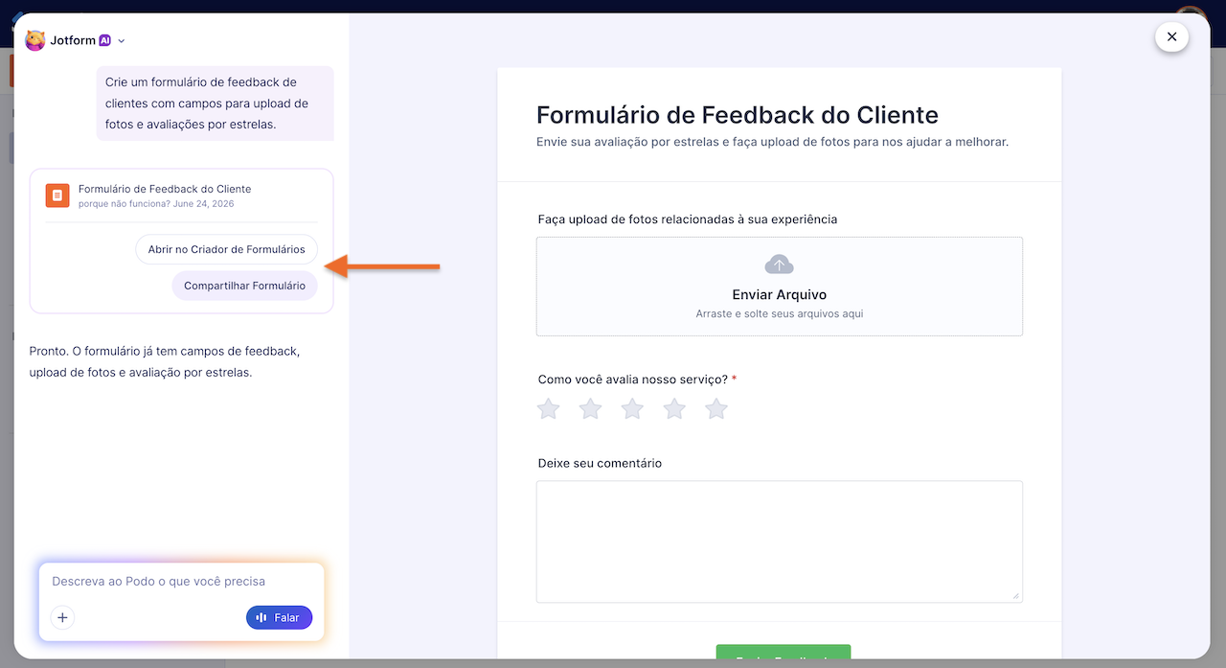Select the fifth rating star

716,409
